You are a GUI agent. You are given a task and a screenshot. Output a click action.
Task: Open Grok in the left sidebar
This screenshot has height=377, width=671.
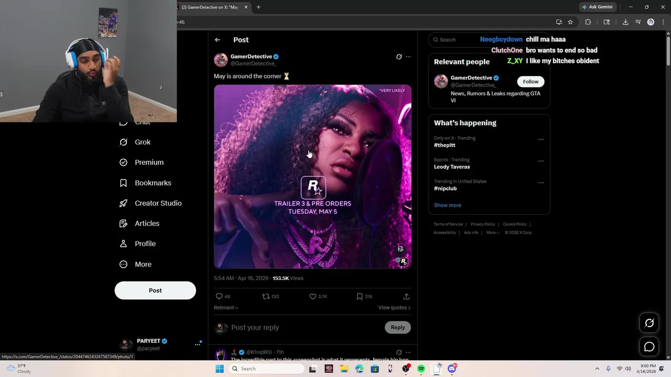(x=135, y=142)
